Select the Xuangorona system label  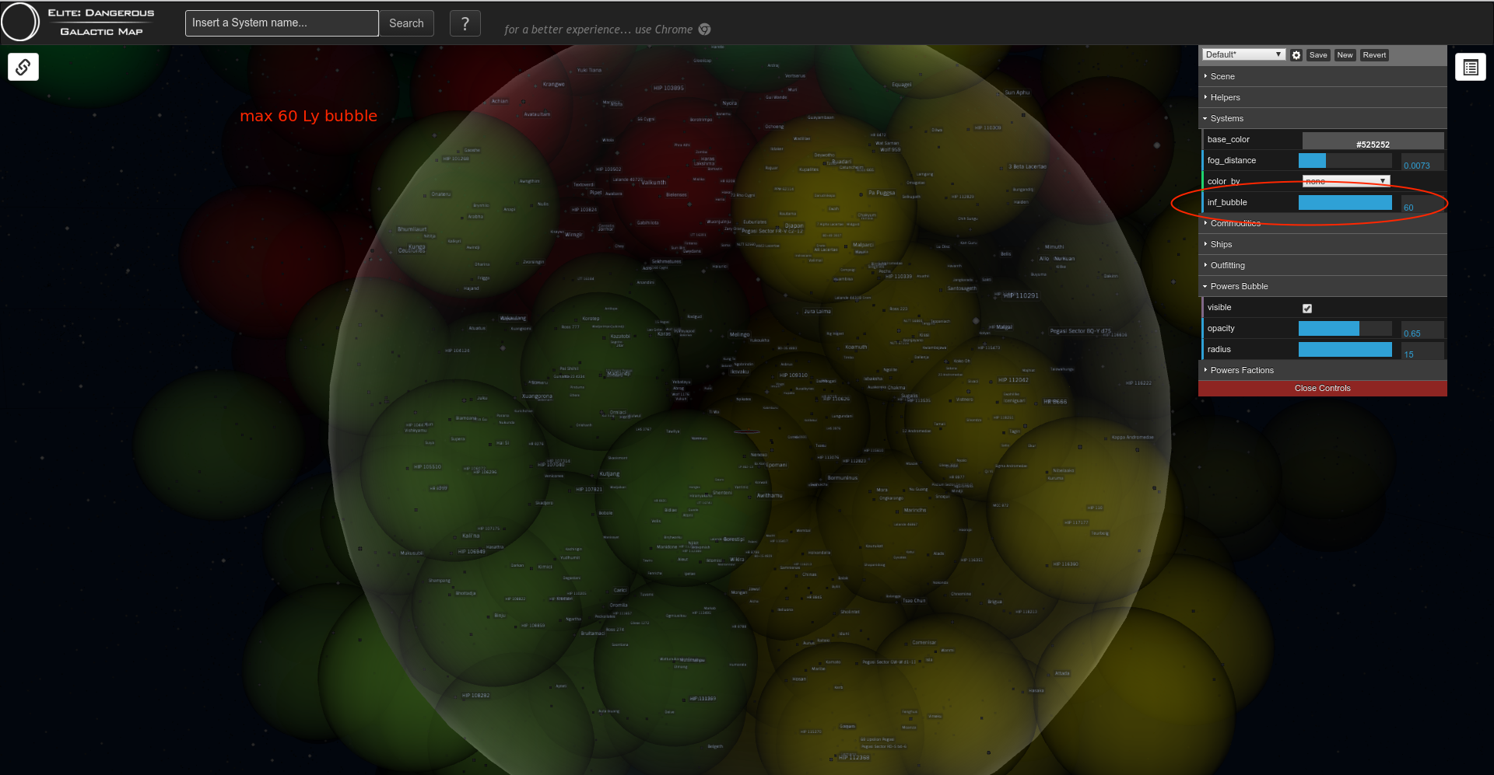(537, 396)
